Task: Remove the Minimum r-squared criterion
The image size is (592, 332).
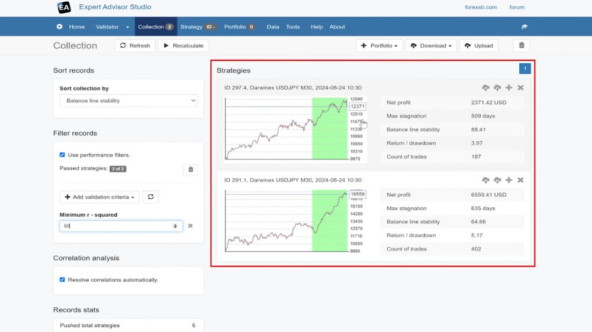Action: pos(191,226)
